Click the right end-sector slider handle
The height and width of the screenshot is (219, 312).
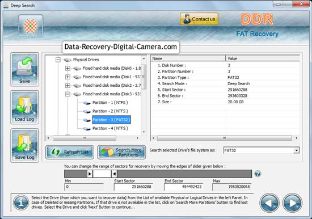click(114, 174)
